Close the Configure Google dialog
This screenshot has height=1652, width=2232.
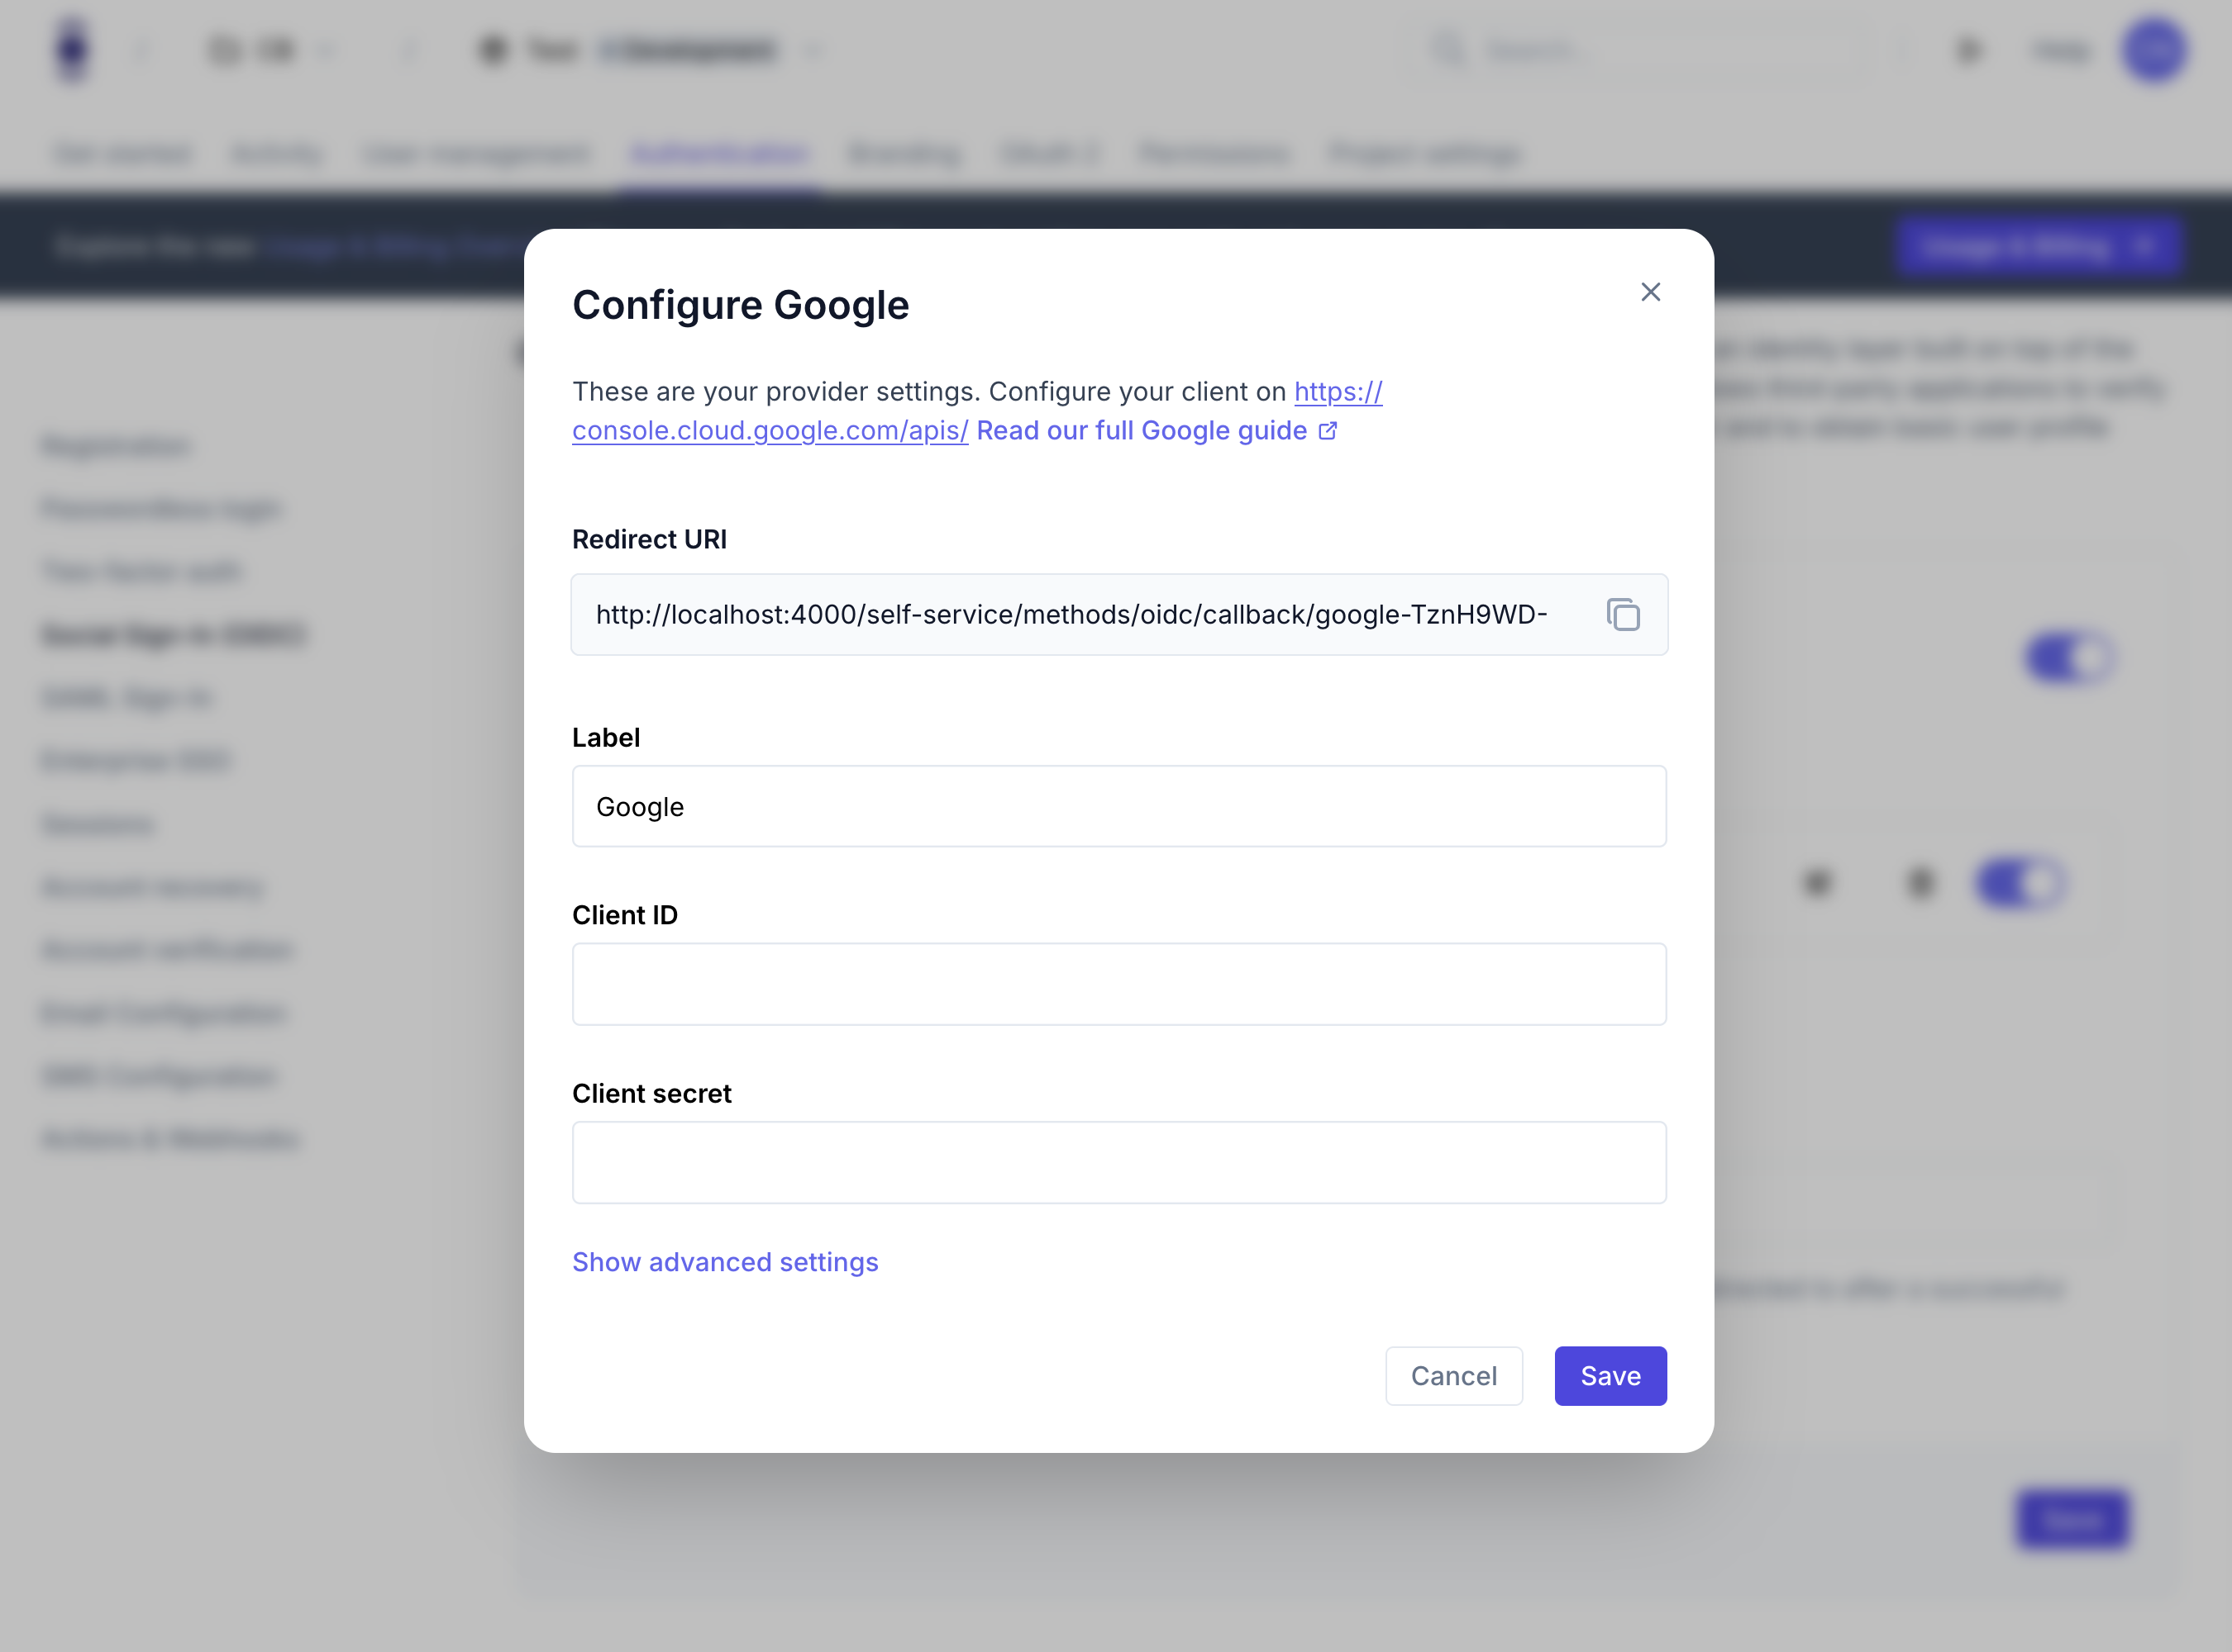(x=1651, y=292)
